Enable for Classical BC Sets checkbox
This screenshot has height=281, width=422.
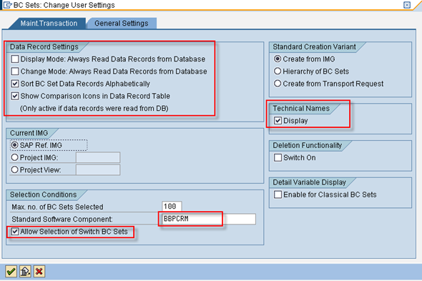coord(278,194)
